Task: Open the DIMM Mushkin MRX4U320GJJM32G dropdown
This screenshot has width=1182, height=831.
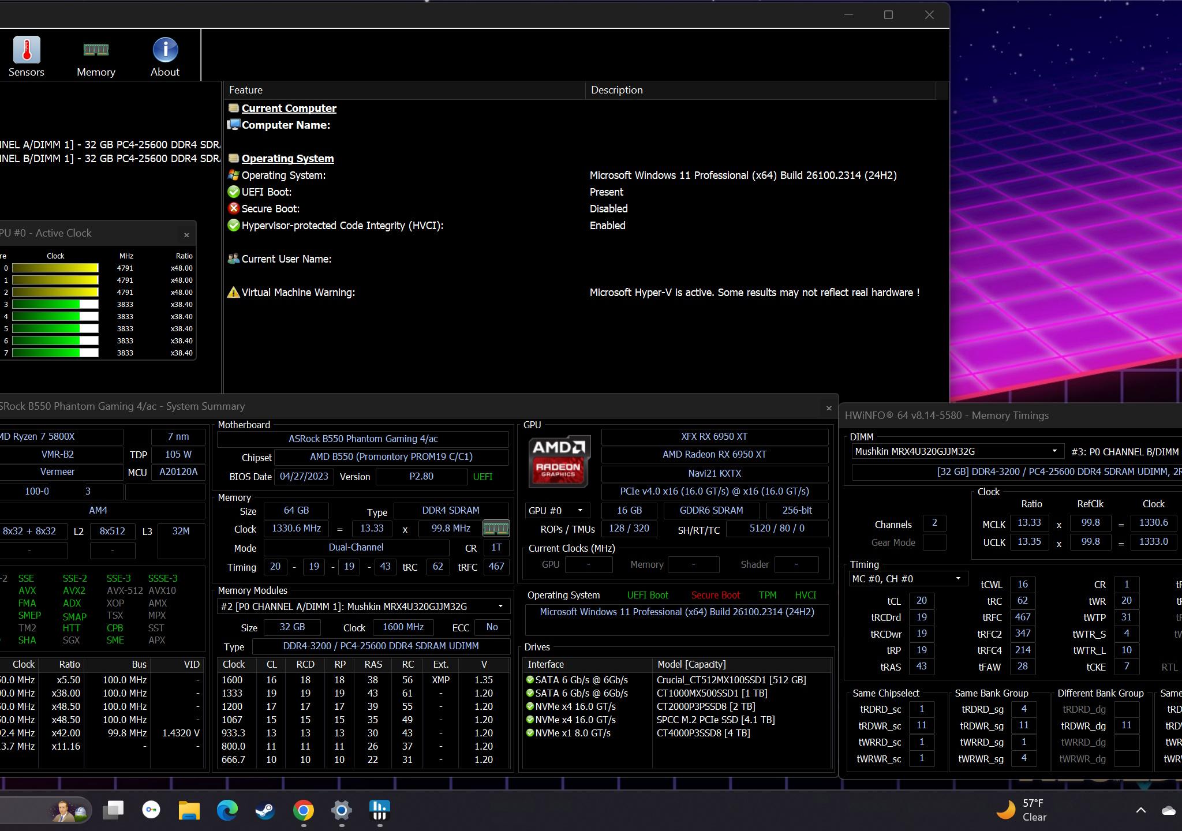Action: [957, 451]
